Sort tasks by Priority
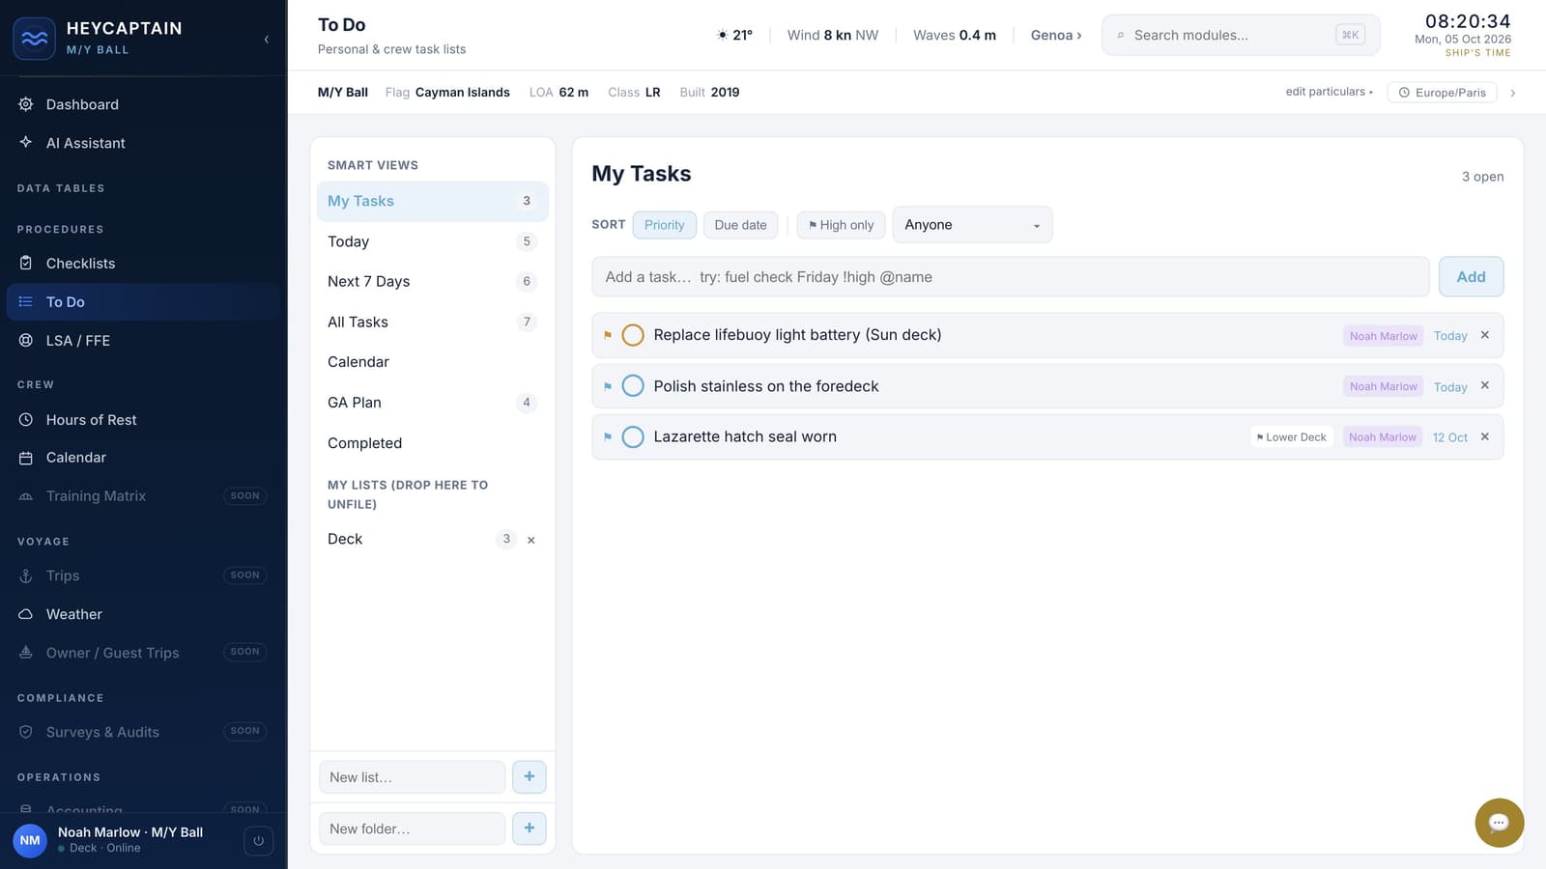The image size is (1546, 869). point(665,225)
